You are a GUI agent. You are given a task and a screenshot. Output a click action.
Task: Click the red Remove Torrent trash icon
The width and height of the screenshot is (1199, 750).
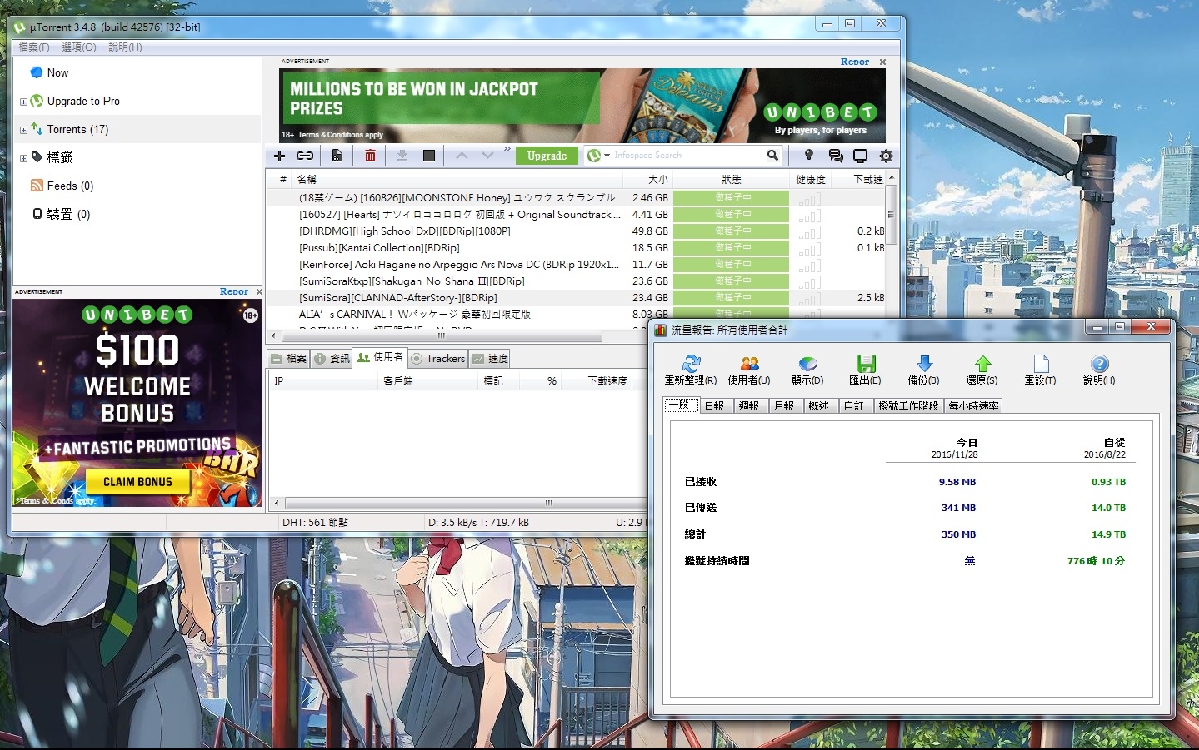click(x=370, y=156)
